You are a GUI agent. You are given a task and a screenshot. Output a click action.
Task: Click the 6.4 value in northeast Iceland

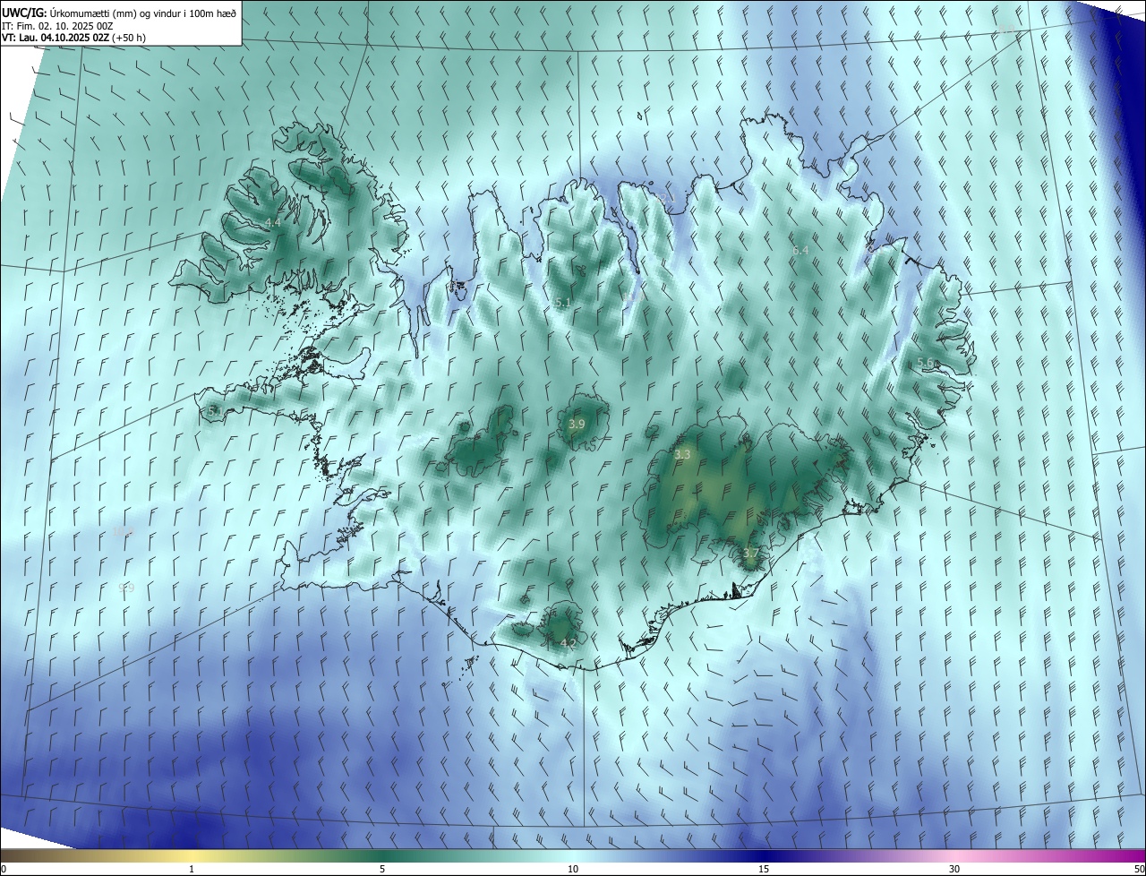pyautogui.click(x=800, y=250)
